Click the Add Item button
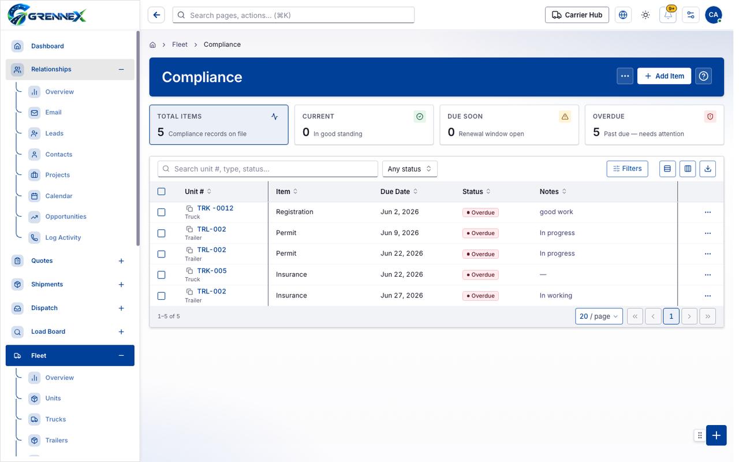The image size is (739, 462). click(x=664, y=76)
